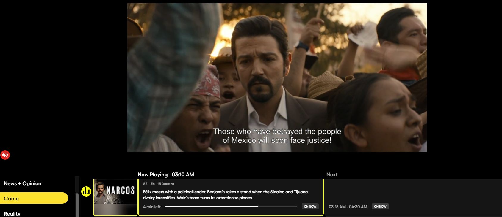The image size is (502, 217).
Task: Click the yellow now-playing equalizer icon
Action: pos(86,191)
